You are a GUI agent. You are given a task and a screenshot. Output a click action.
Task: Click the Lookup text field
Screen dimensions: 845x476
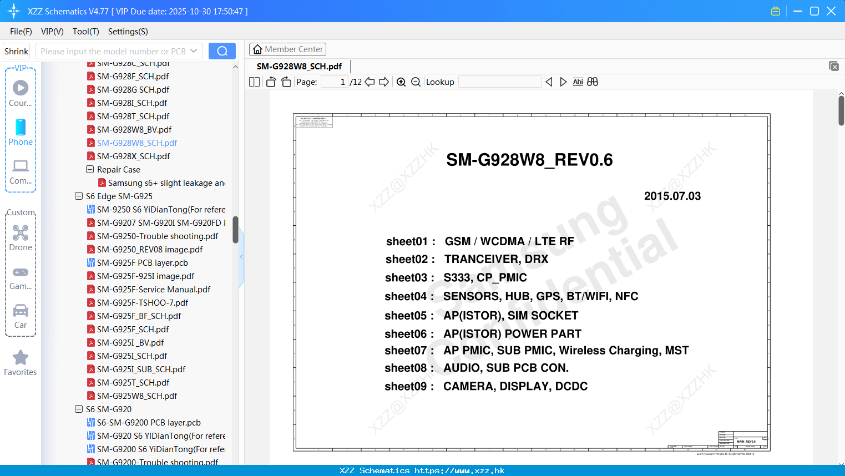500,82
